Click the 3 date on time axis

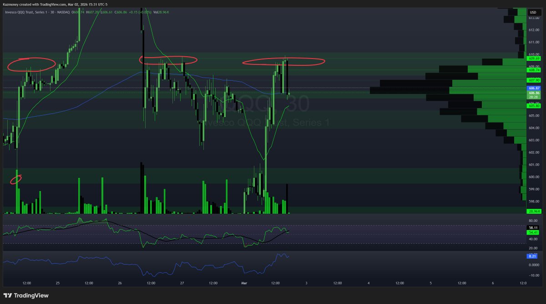[306, 283]
